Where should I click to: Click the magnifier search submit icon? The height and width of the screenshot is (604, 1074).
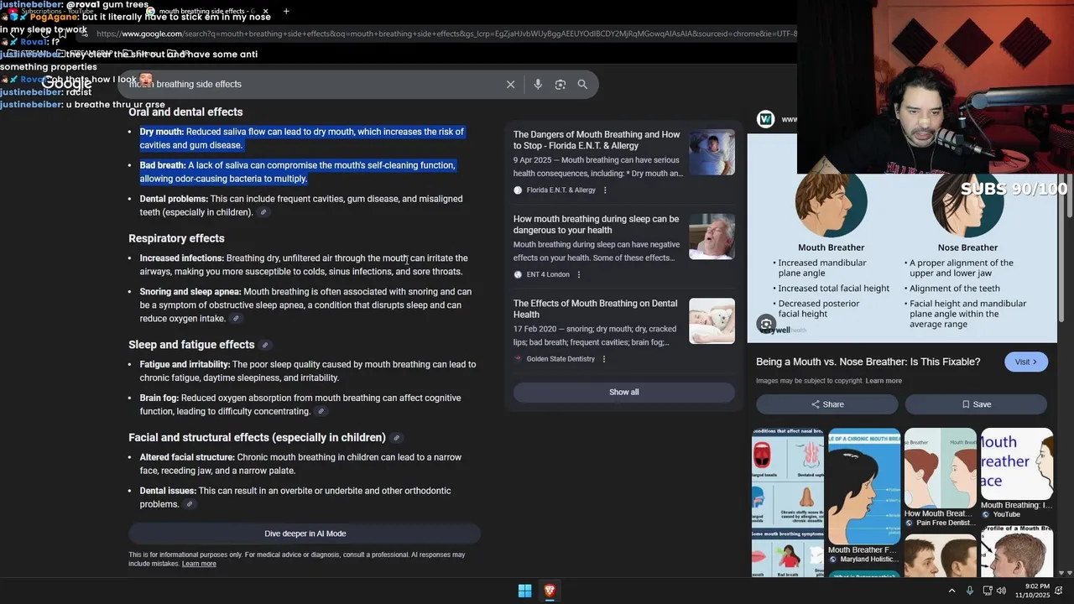(x=582, y=84)
